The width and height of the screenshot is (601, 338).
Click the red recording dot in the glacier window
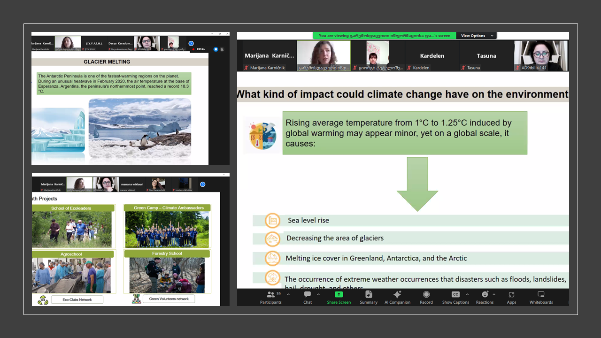tap(194, 49)
